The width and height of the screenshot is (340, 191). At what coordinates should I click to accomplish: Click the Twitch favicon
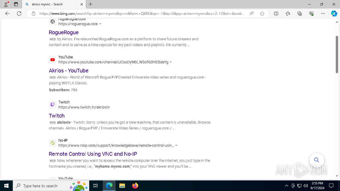pos(53,105)
